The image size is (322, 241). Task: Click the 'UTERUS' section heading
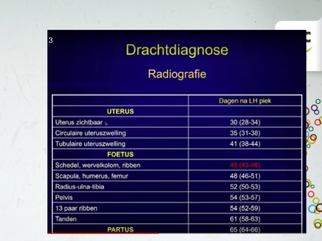pyautogui.click(x=120, y=111)
